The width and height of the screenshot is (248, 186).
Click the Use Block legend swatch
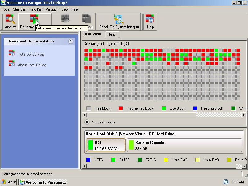click(x=164, y=108)
